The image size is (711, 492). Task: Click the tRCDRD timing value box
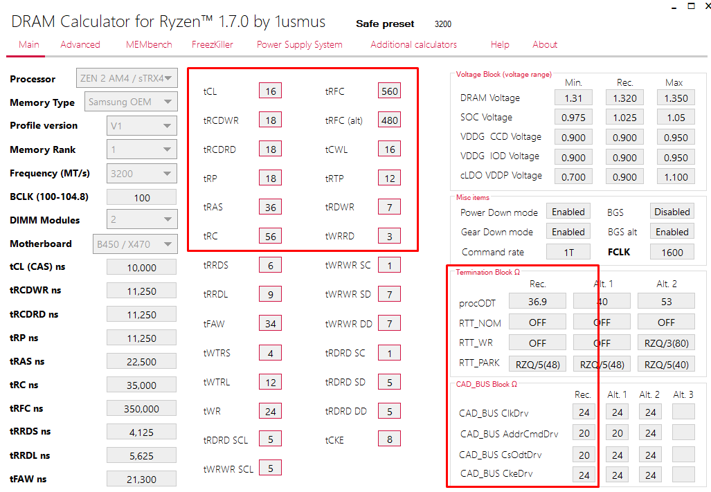tap(270, 149)
